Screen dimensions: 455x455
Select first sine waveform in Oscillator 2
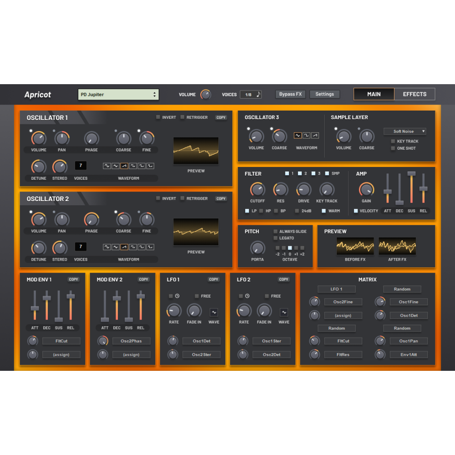point(107,247)
